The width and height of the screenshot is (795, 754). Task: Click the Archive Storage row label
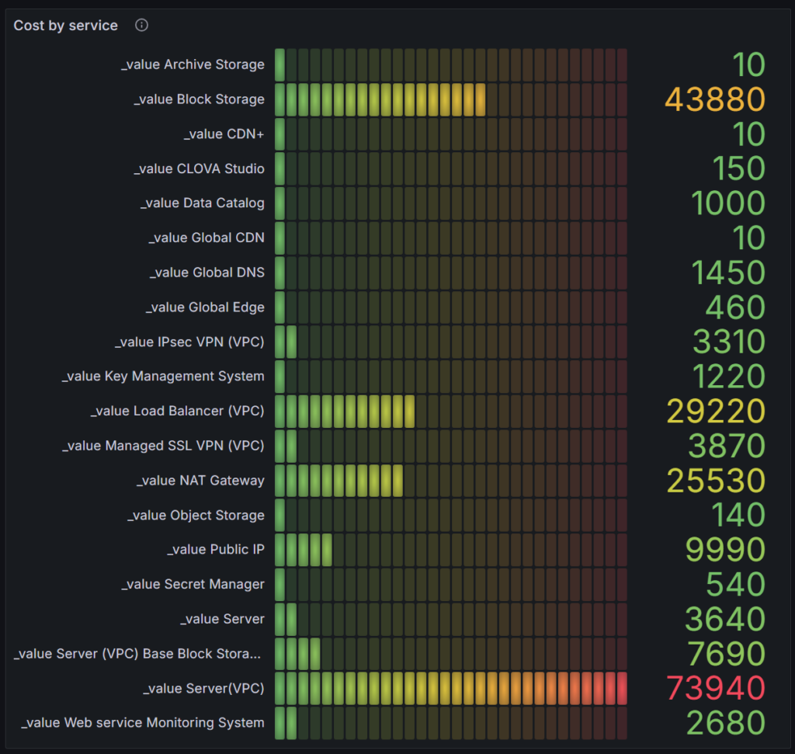[193, 64]
